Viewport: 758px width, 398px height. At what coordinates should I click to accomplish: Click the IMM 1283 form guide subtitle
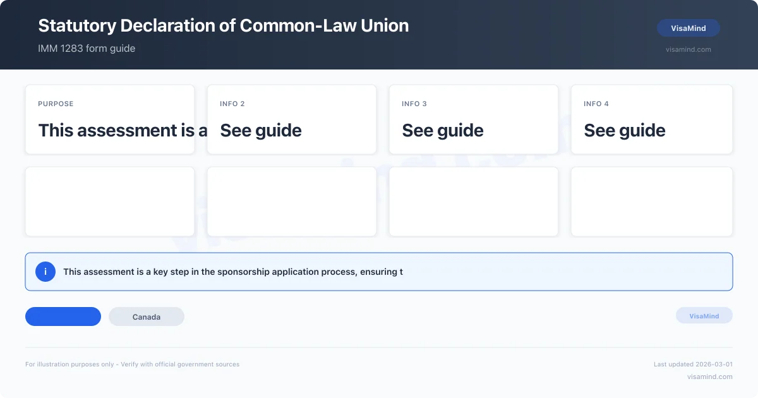[x=87, y=48]
